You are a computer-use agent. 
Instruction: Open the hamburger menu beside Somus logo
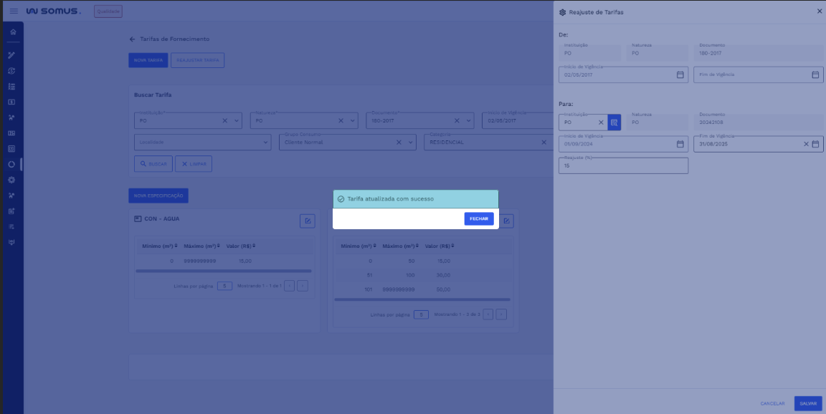click(x=14, y=11)
